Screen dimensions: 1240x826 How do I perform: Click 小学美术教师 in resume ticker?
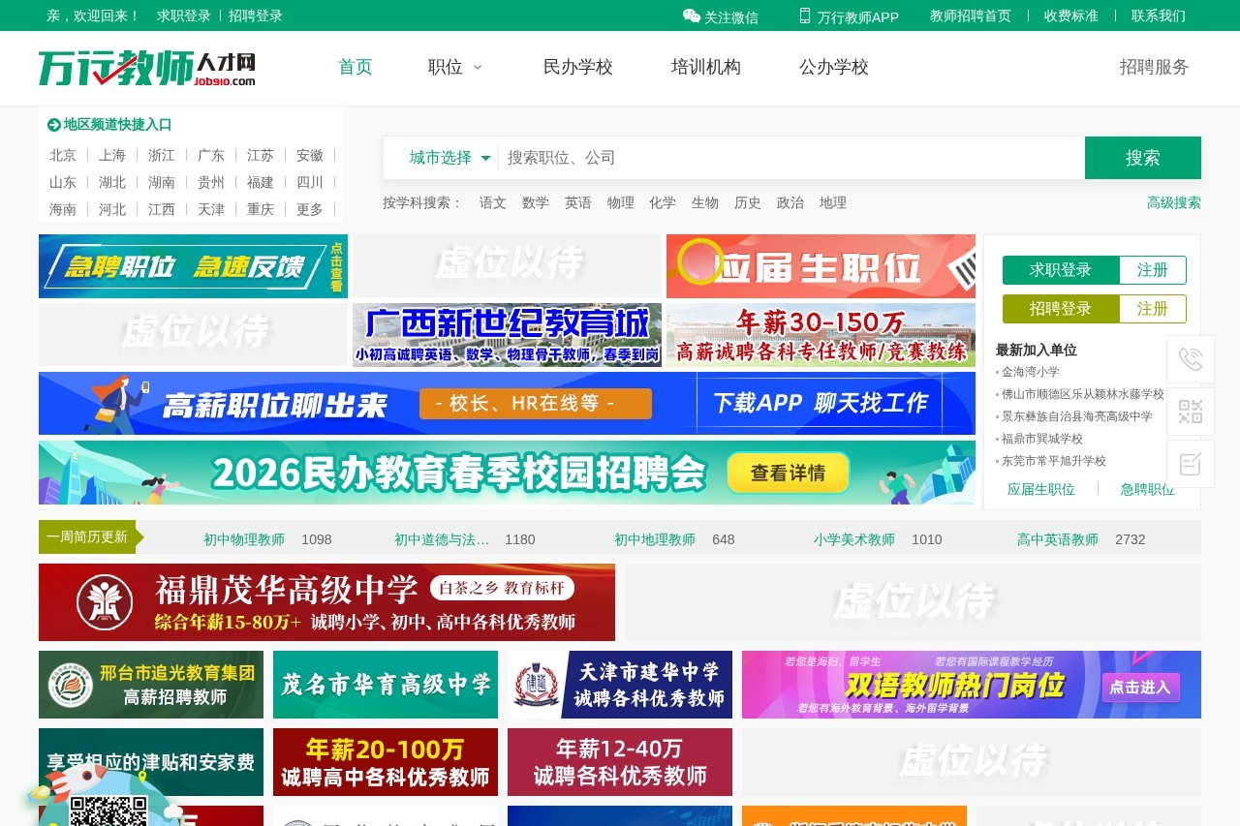[x=854, y=539]
